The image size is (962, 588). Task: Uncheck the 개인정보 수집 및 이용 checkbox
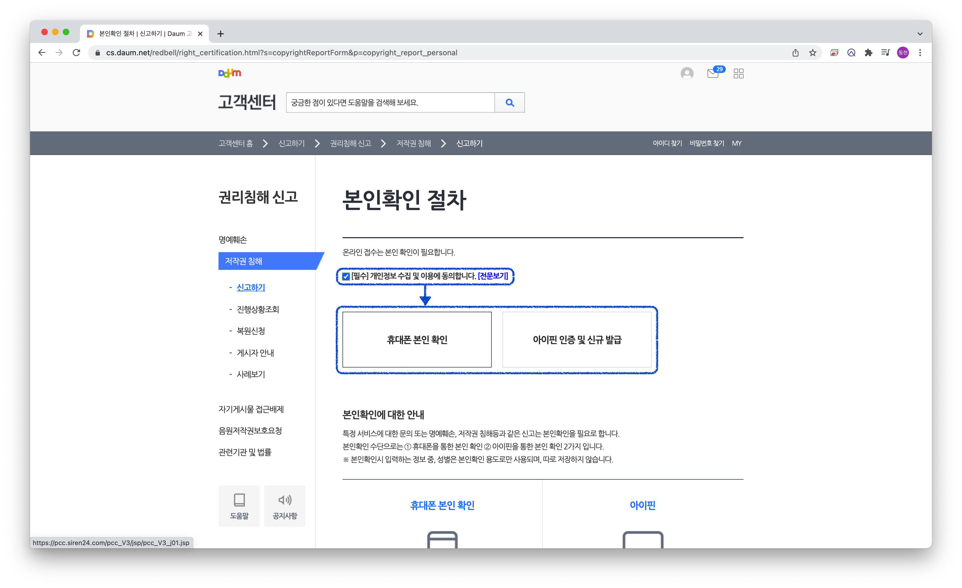click(346, 276)
